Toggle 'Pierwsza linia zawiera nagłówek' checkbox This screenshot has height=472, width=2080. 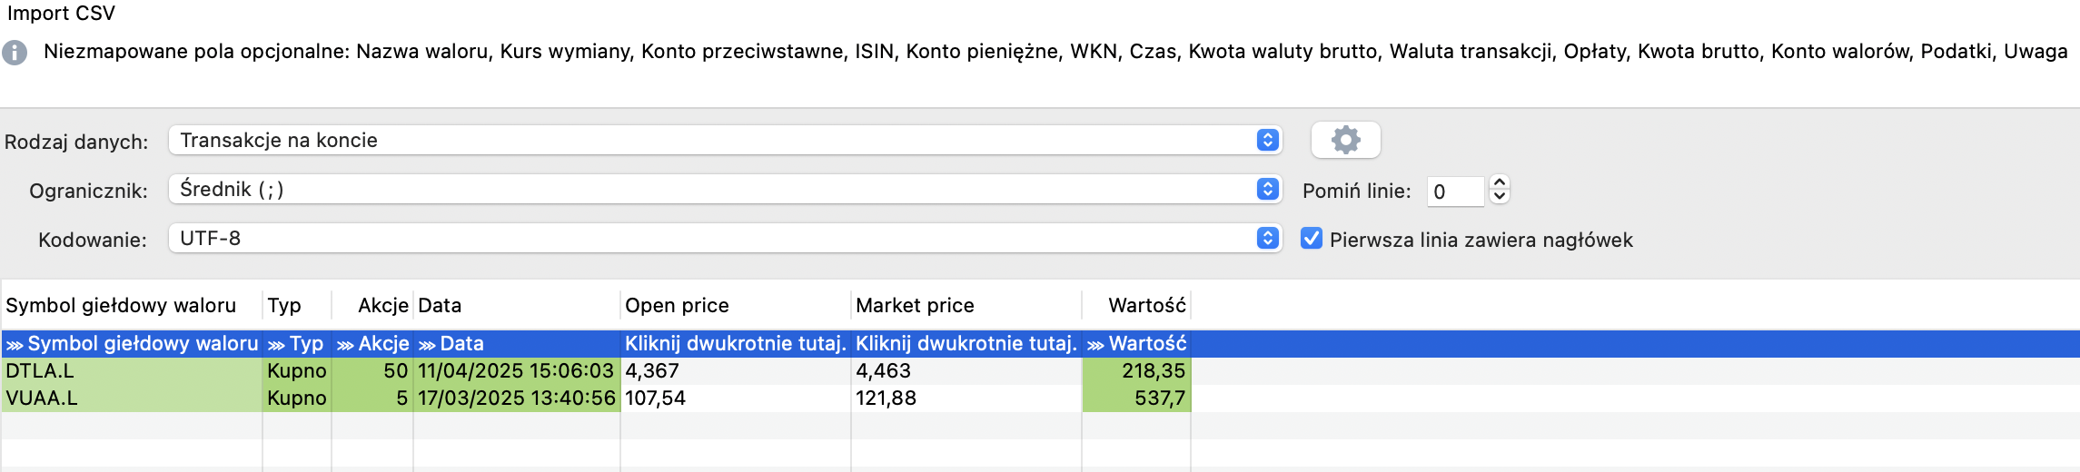pyautogui.click(x=1311, y=239)
